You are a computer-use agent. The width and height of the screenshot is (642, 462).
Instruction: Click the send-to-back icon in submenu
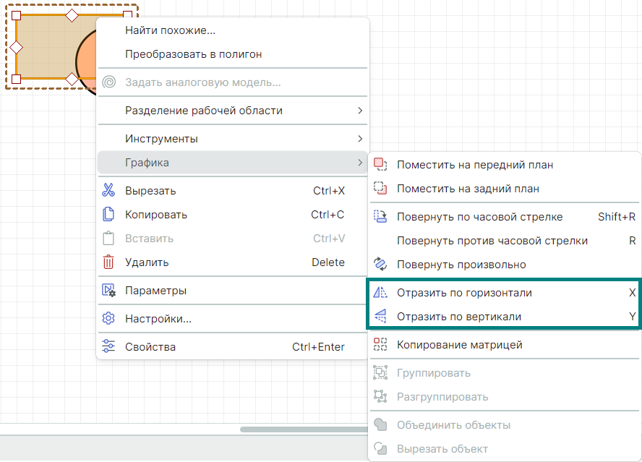click(x=380, y=189)
